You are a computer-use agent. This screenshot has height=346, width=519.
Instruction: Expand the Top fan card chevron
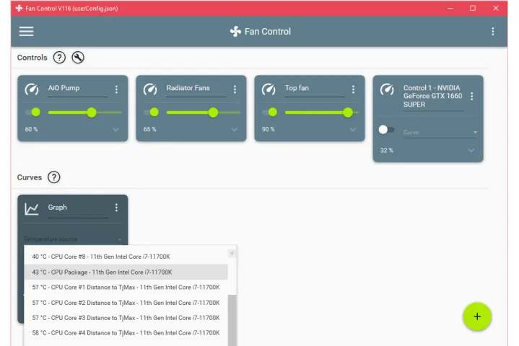click(x=353, y=129)
